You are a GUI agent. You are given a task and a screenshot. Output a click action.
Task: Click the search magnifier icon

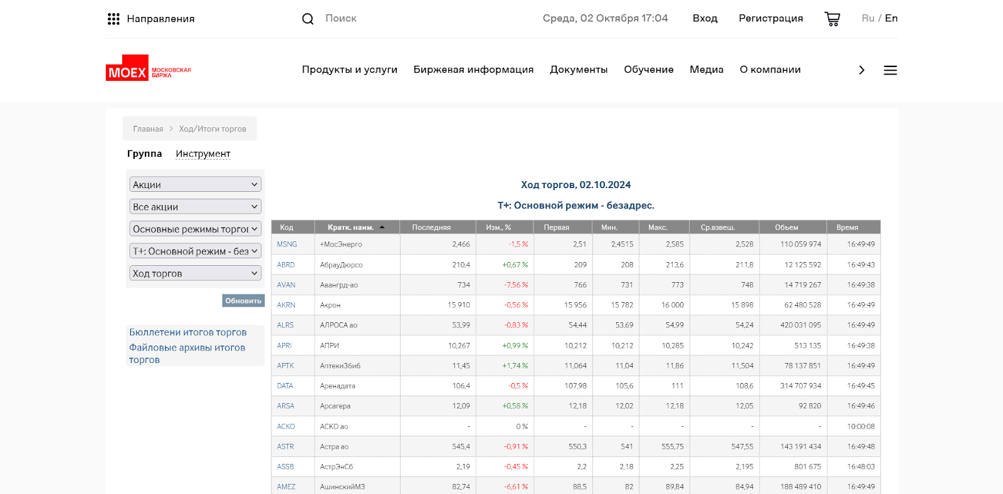coord(308,19)
